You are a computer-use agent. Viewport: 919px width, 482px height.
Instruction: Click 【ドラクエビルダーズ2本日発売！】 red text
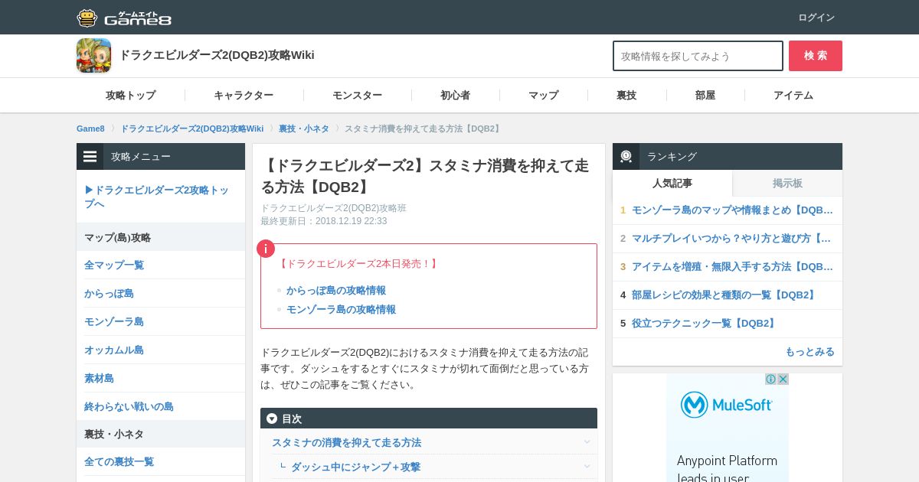pos(358,263)
